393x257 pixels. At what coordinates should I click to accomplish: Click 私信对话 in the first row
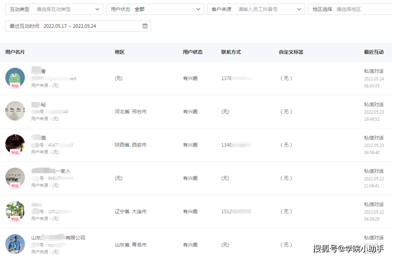(x=374, y=71)
